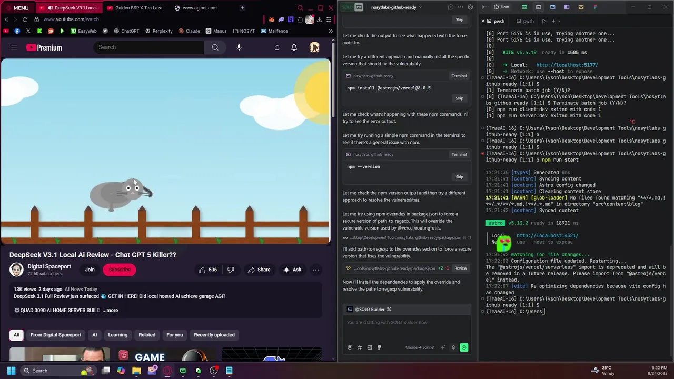Open browser extensions puzzle icon
674x379 pixels.
point(300,19)
